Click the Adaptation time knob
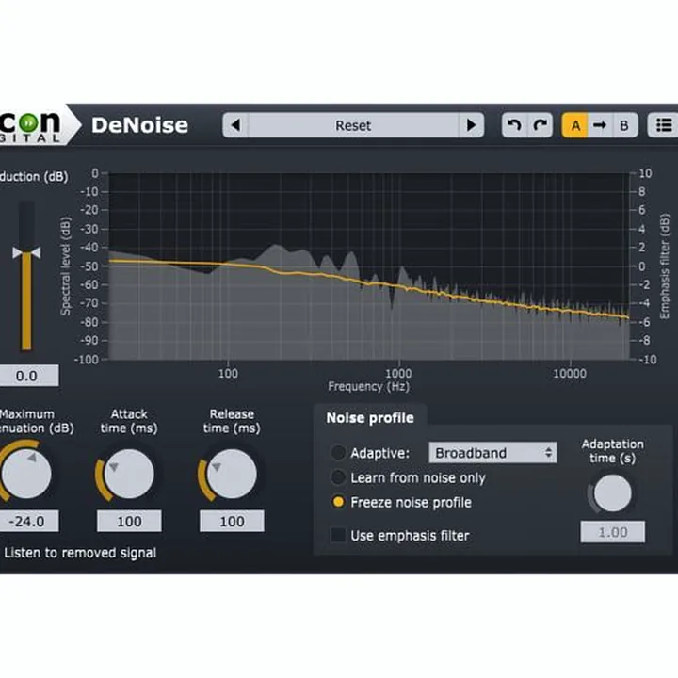This screenshot has height=678, width=678. [x=612, y=493]
